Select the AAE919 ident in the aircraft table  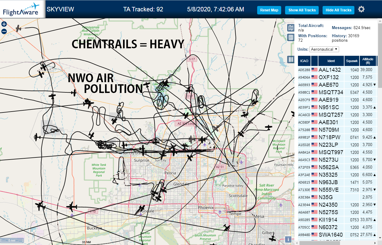tap(329, 100)
